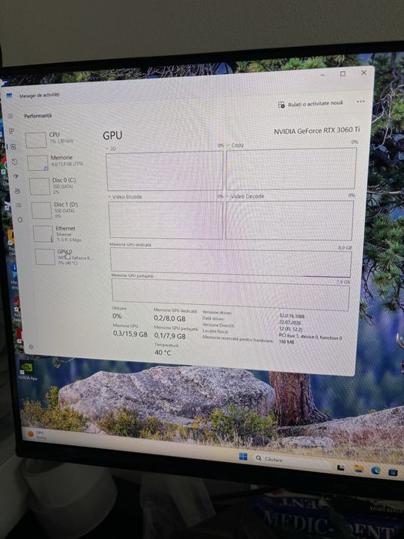Click the '0,1/7,9 GB' shared memory value
This screenshot has width=404, height=539.
tap(170, 336)
